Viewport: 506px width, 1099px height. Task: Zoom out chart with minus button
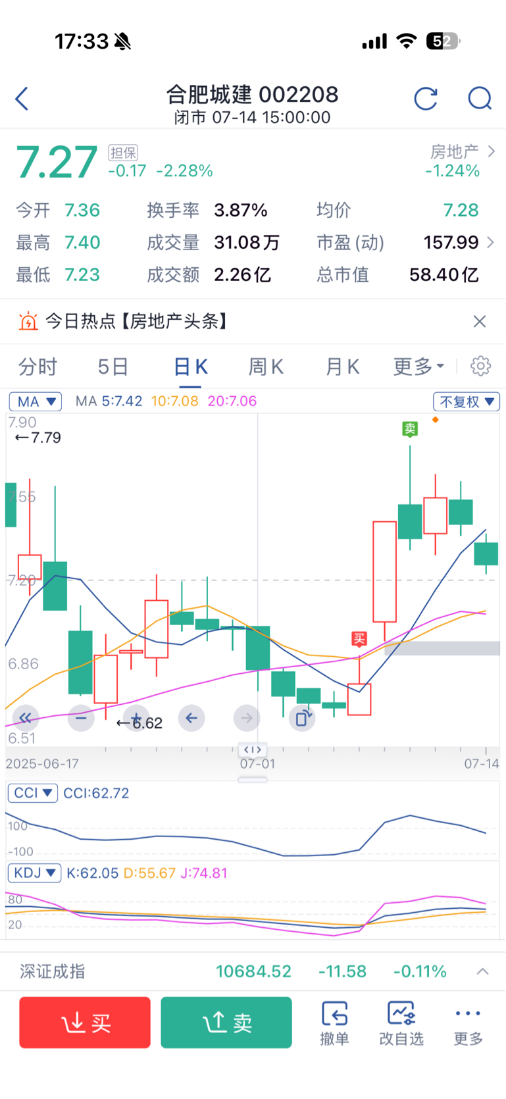point(81,718)
